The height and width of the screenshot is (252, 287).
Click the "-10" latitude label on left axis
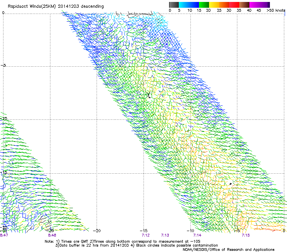pos(3,118)
